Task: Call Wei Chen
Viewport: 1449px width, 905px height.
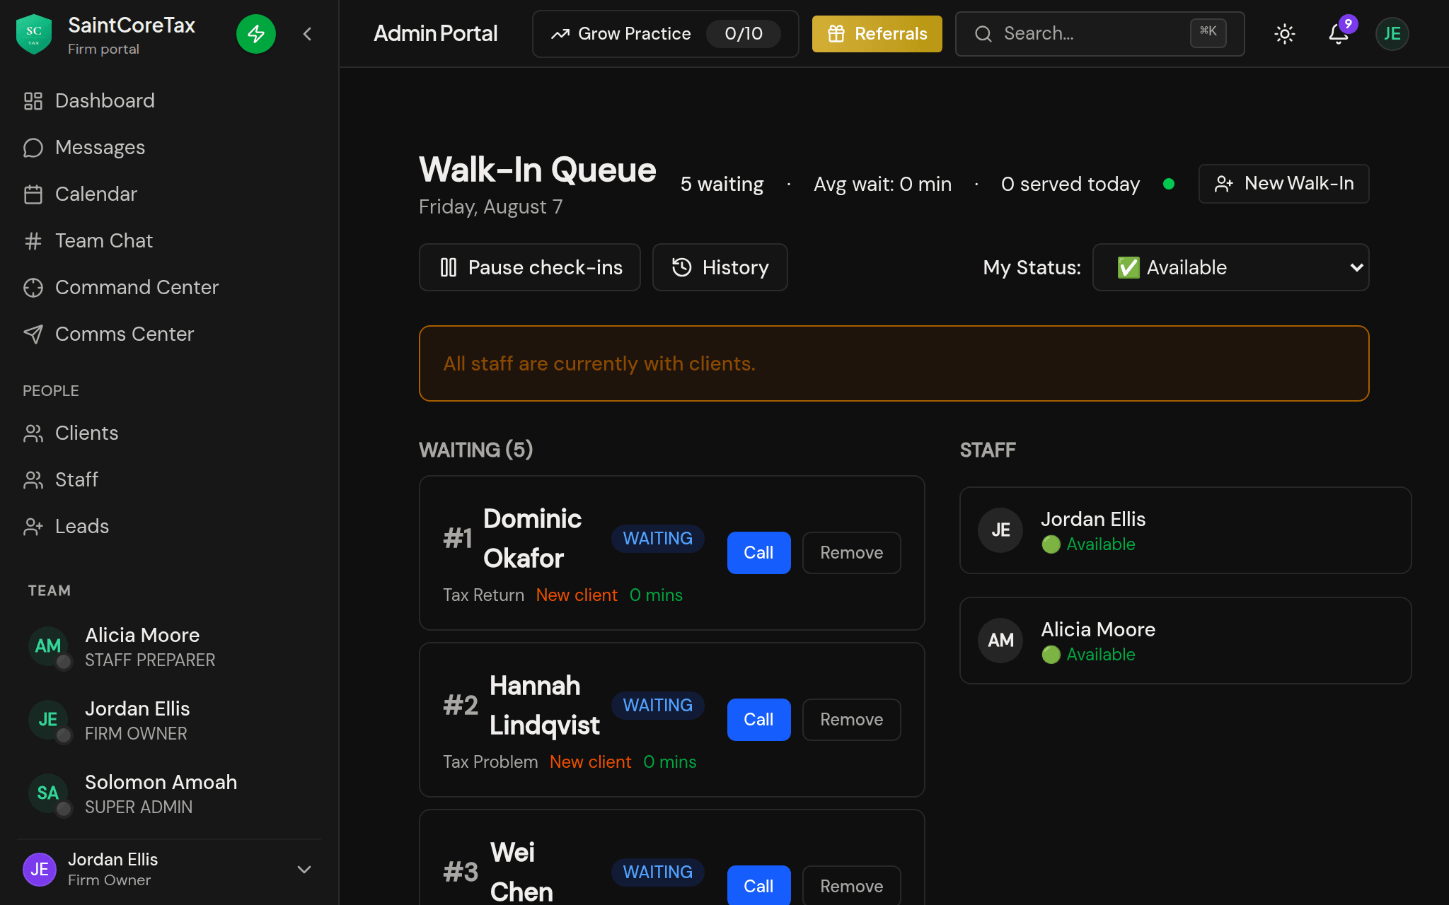Action: tap(758, 885)
